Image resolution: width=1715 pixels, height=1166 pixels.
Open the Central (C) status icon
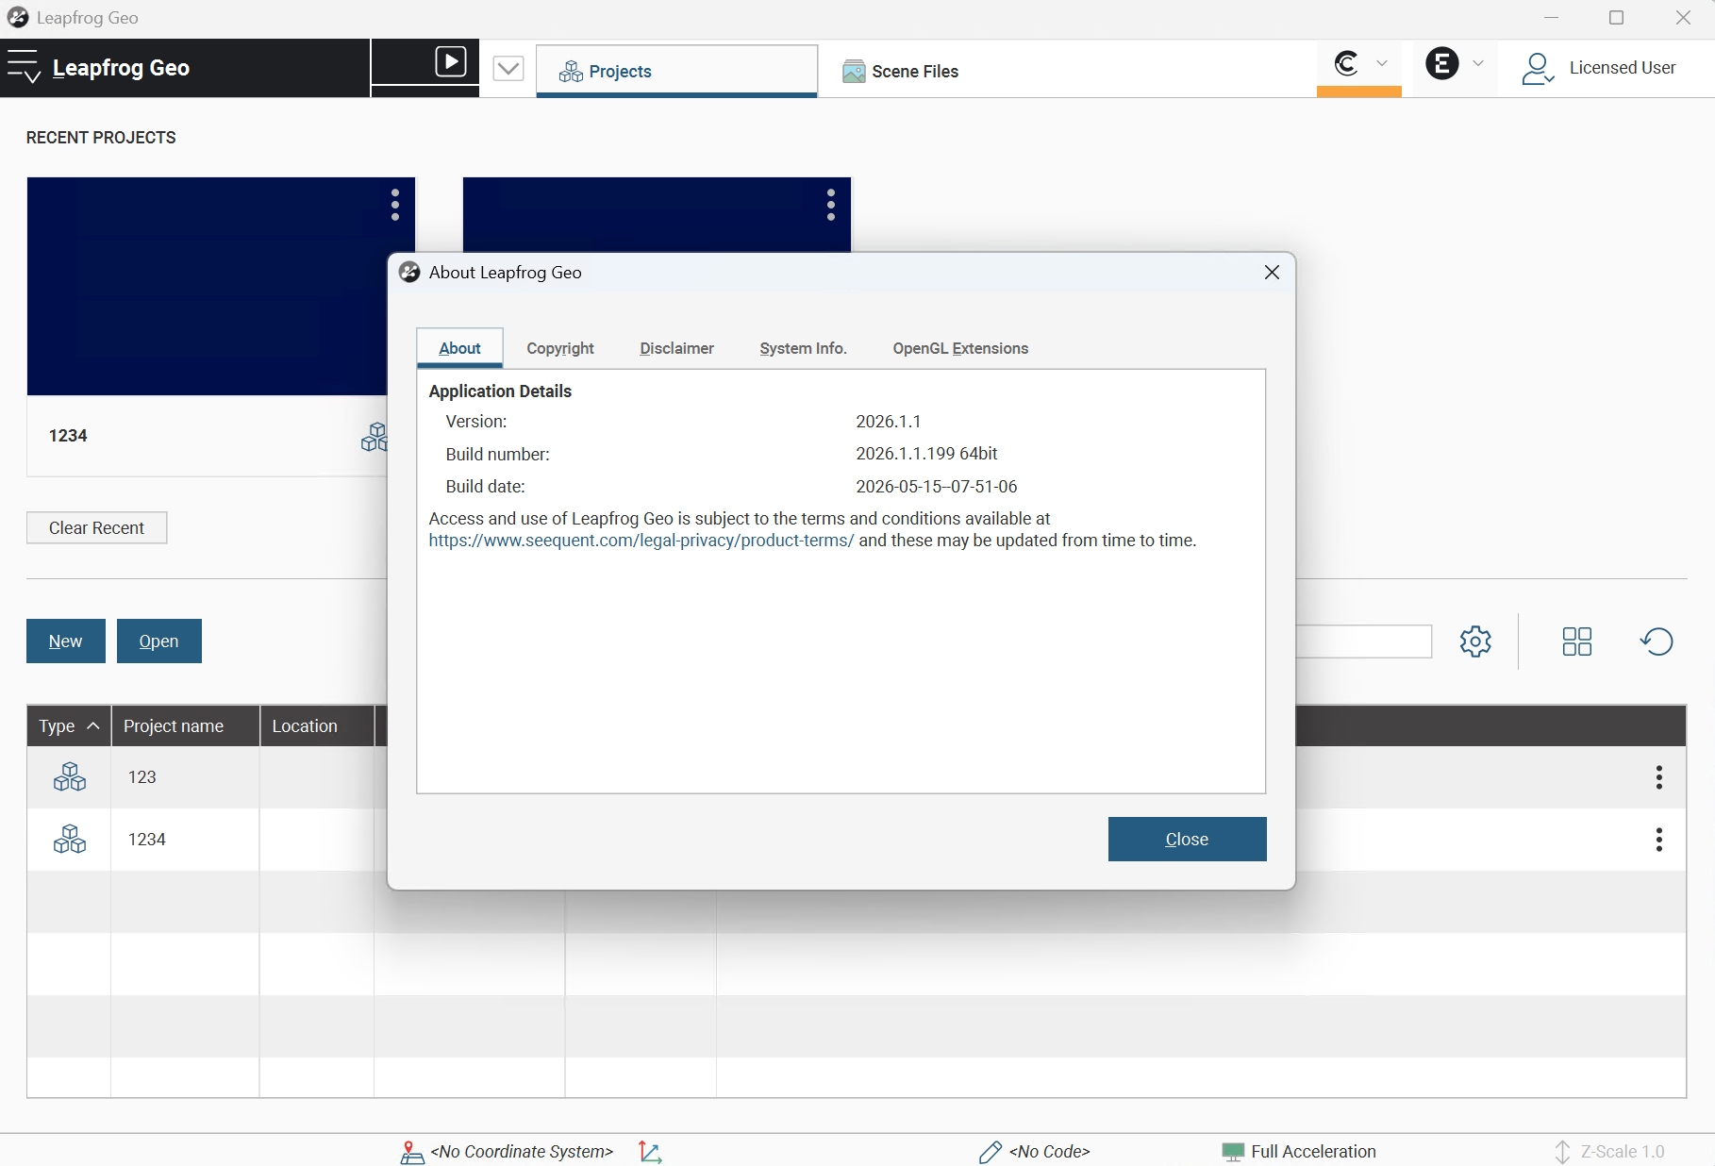tap(1346, 63)
